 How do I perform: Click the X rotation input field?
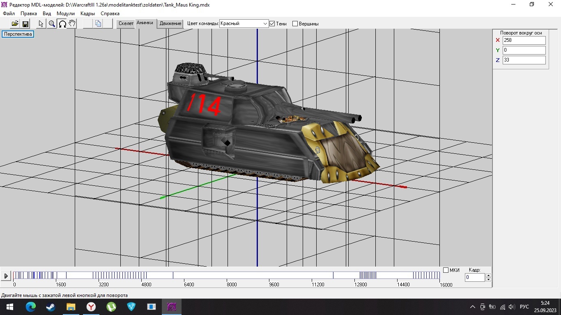(x=524, y=40)
